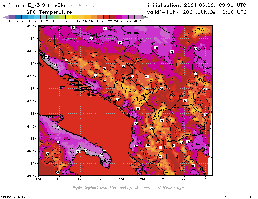Select the 16E longitude label
The width and height of the screenshot is (258, 199).
(60, 179)
